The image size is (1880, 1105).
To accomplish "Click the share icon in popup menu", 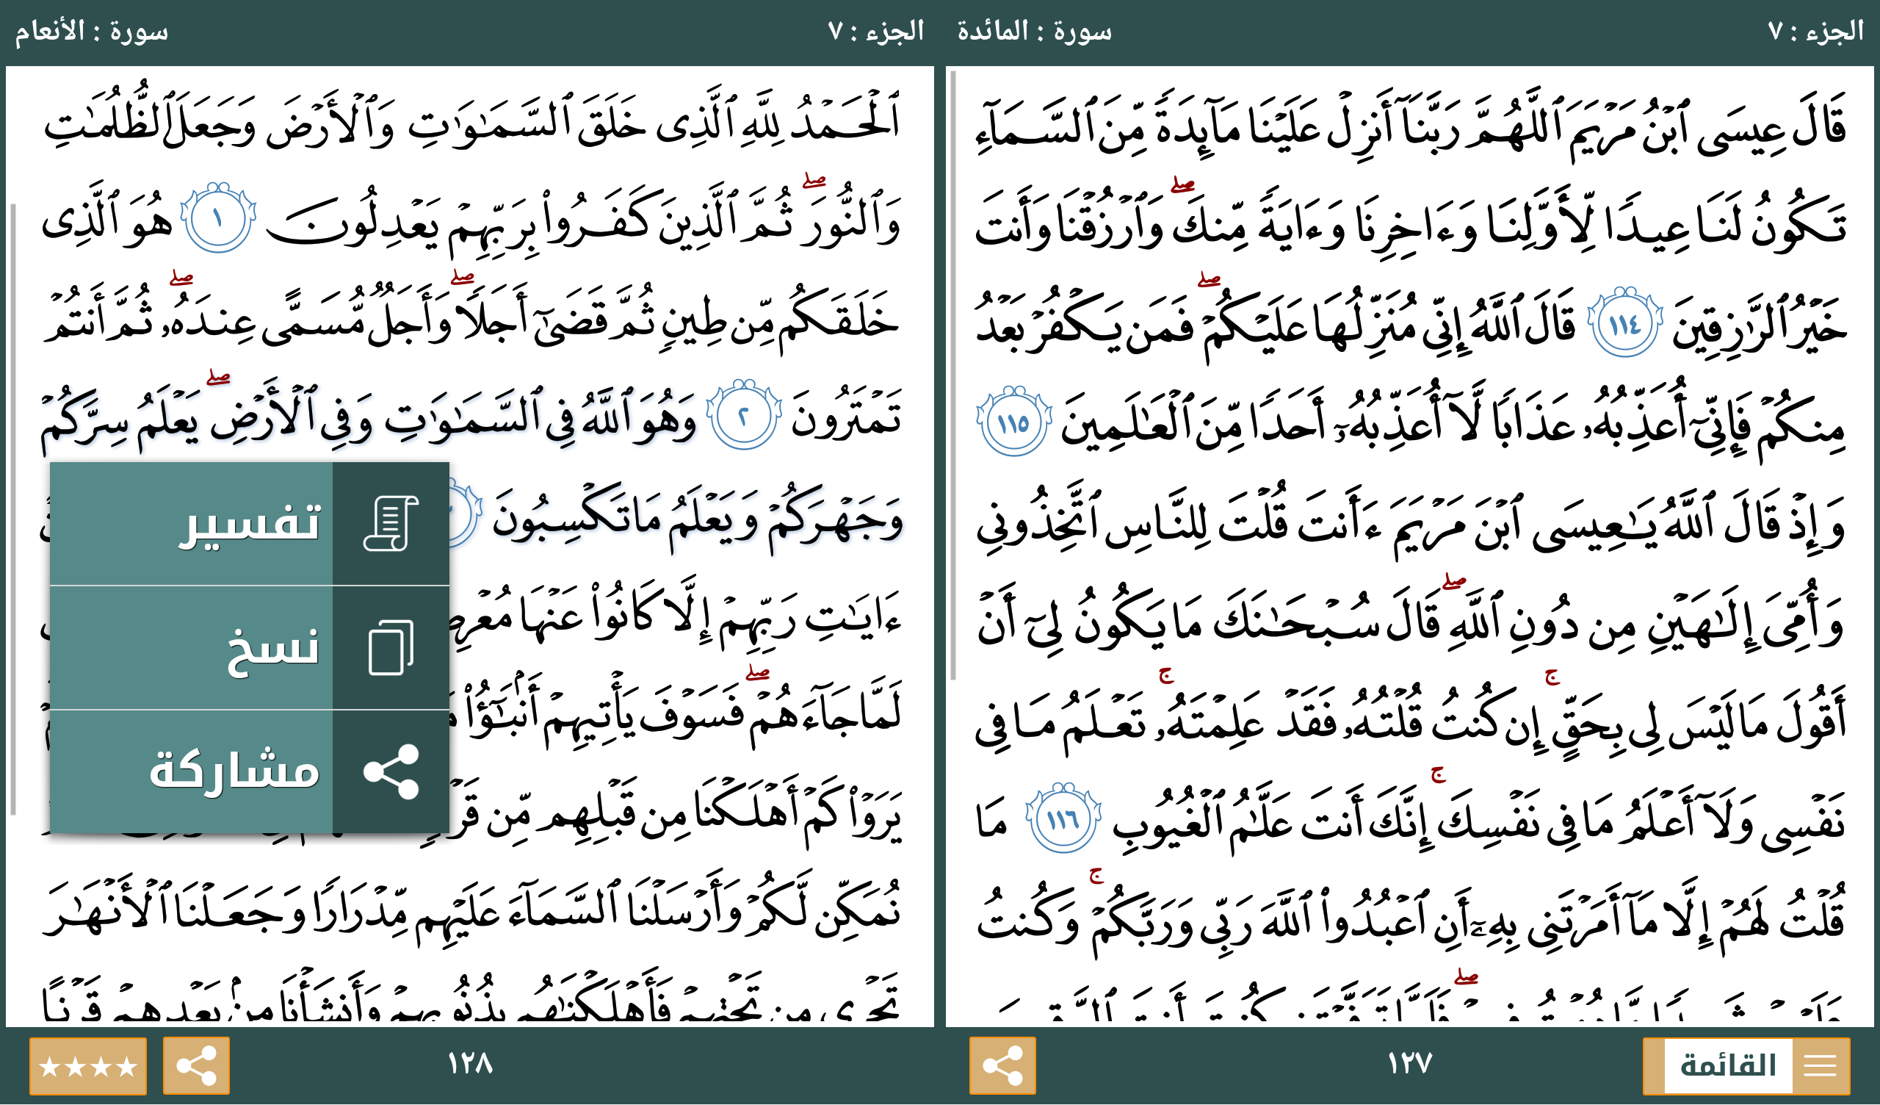I will pyautogui.click(x=391, y=771).
